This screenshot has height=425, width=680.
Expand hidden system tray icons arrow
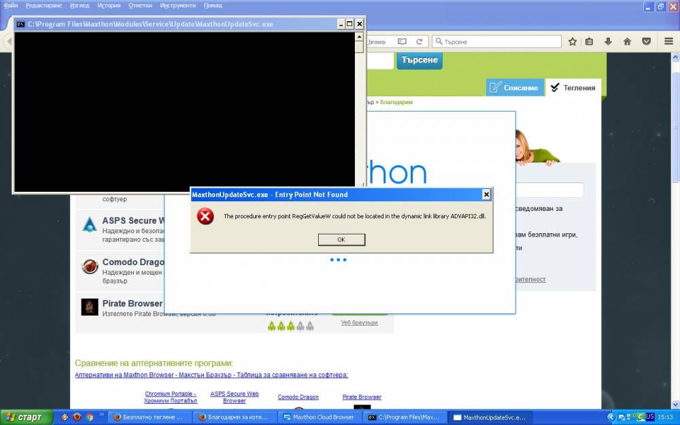pyautogui.click(x=611, y=418)
